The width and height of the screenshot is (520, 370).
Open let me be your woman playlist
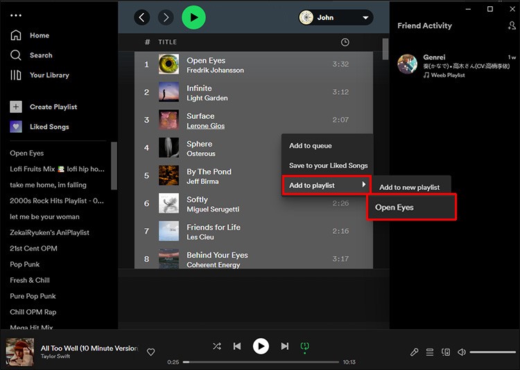45,216
